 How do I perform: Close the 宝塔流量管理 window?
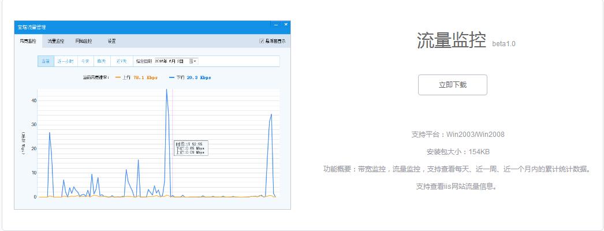coord(285,25)
